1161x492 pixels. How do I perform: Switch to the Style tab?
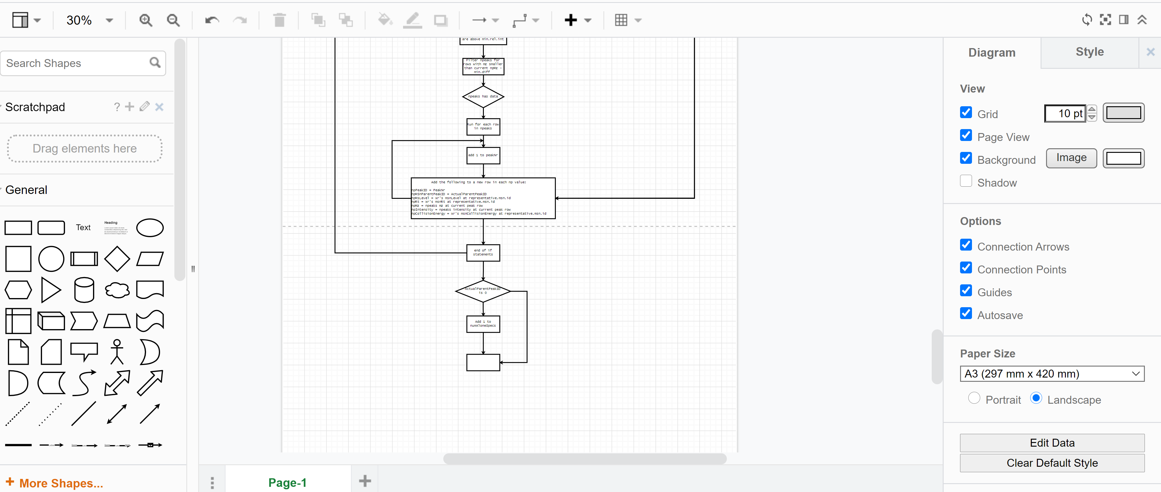pos(1089,52)
